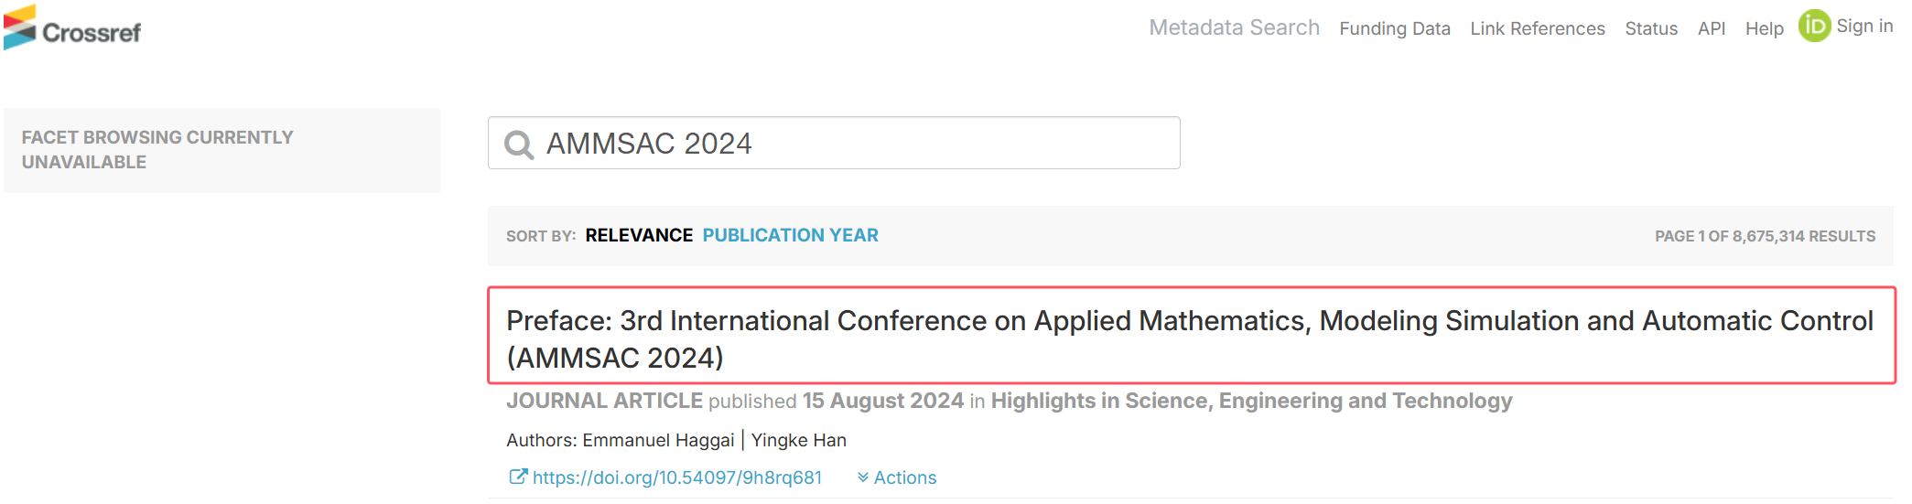Click the Crossref wordmark text
The height and width of the screenshot is (504, 1912).
pos(92,33)
